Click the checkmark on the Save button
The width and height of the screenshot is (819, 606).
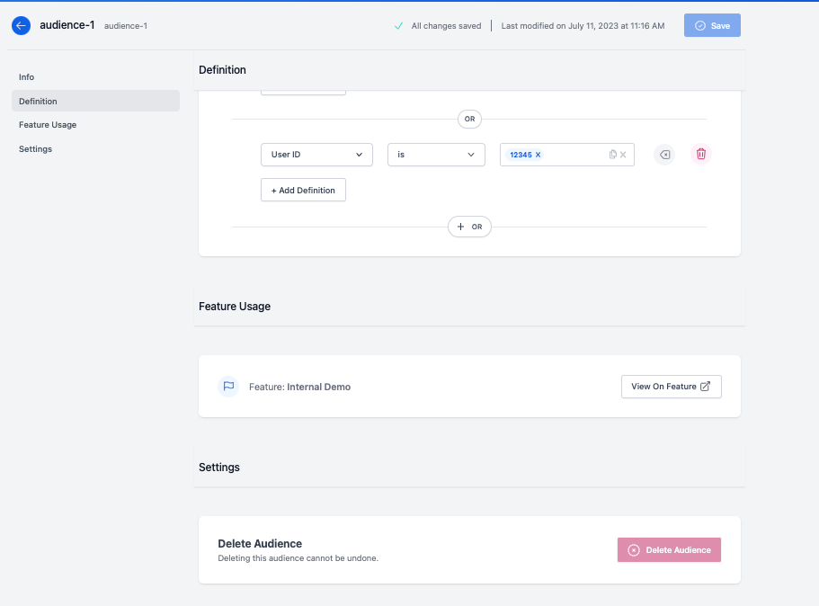click(699, 25)
